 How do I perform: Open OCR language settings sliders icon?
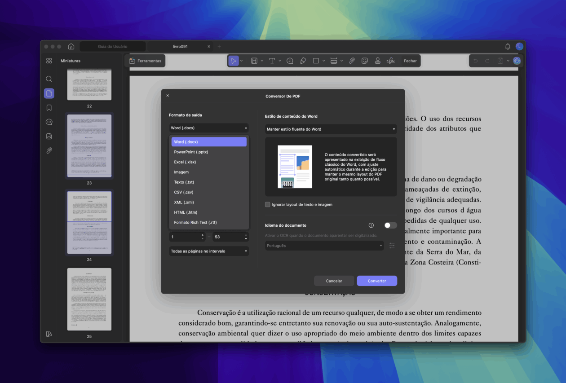(392, 246)
